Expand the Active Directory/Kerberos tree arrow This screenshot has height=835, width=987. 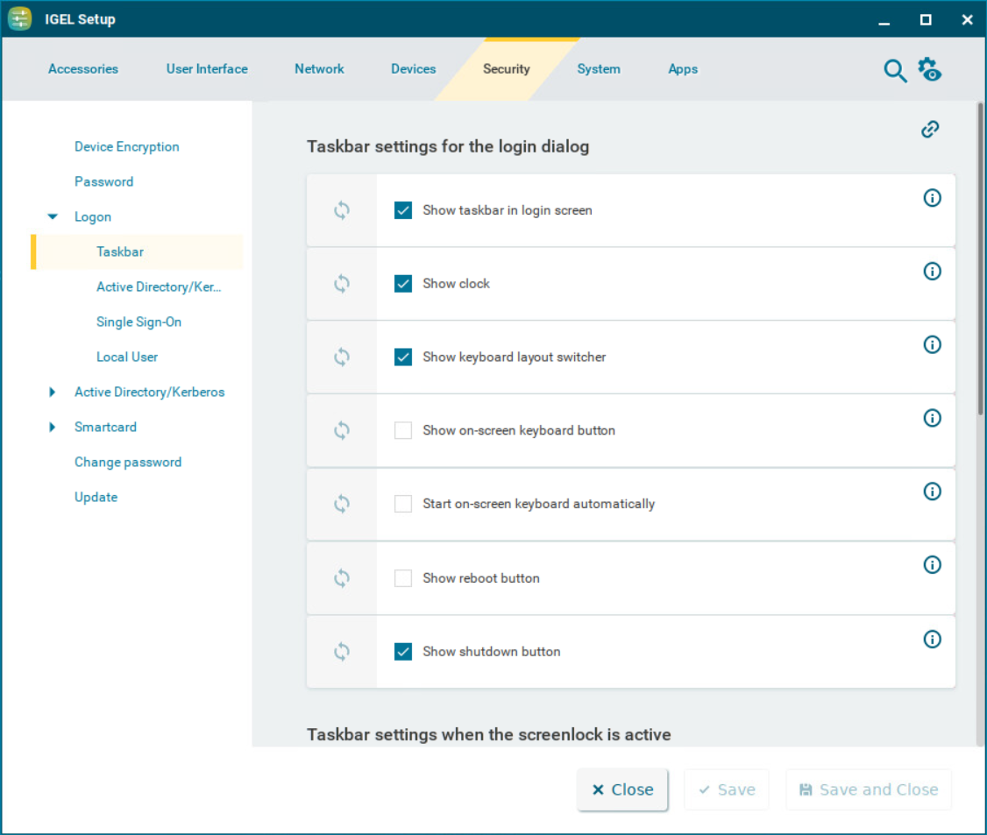53,393
